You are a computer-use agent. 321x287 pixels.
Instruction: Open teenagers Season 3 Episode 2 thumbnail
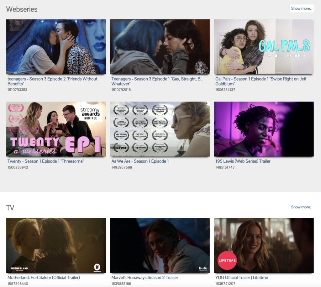pyautogui.click(x=56, y=47)
